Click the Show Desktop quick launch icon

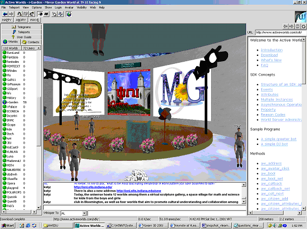(x=22, y=226)
